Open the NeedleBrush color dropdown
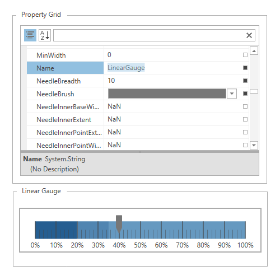The width and height of the screenshot is (280, 280). click(x=232, y=94)
